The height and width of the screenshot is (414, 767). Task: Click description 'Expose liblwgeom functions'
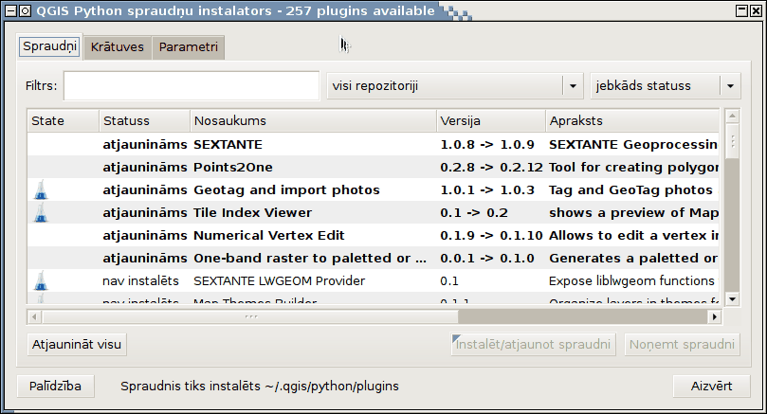[x=631, y=281]
